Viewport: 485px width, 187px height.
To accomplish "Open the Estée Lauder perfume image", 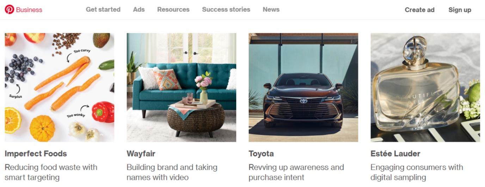I will pyautogui.click(x=425, y=87).
